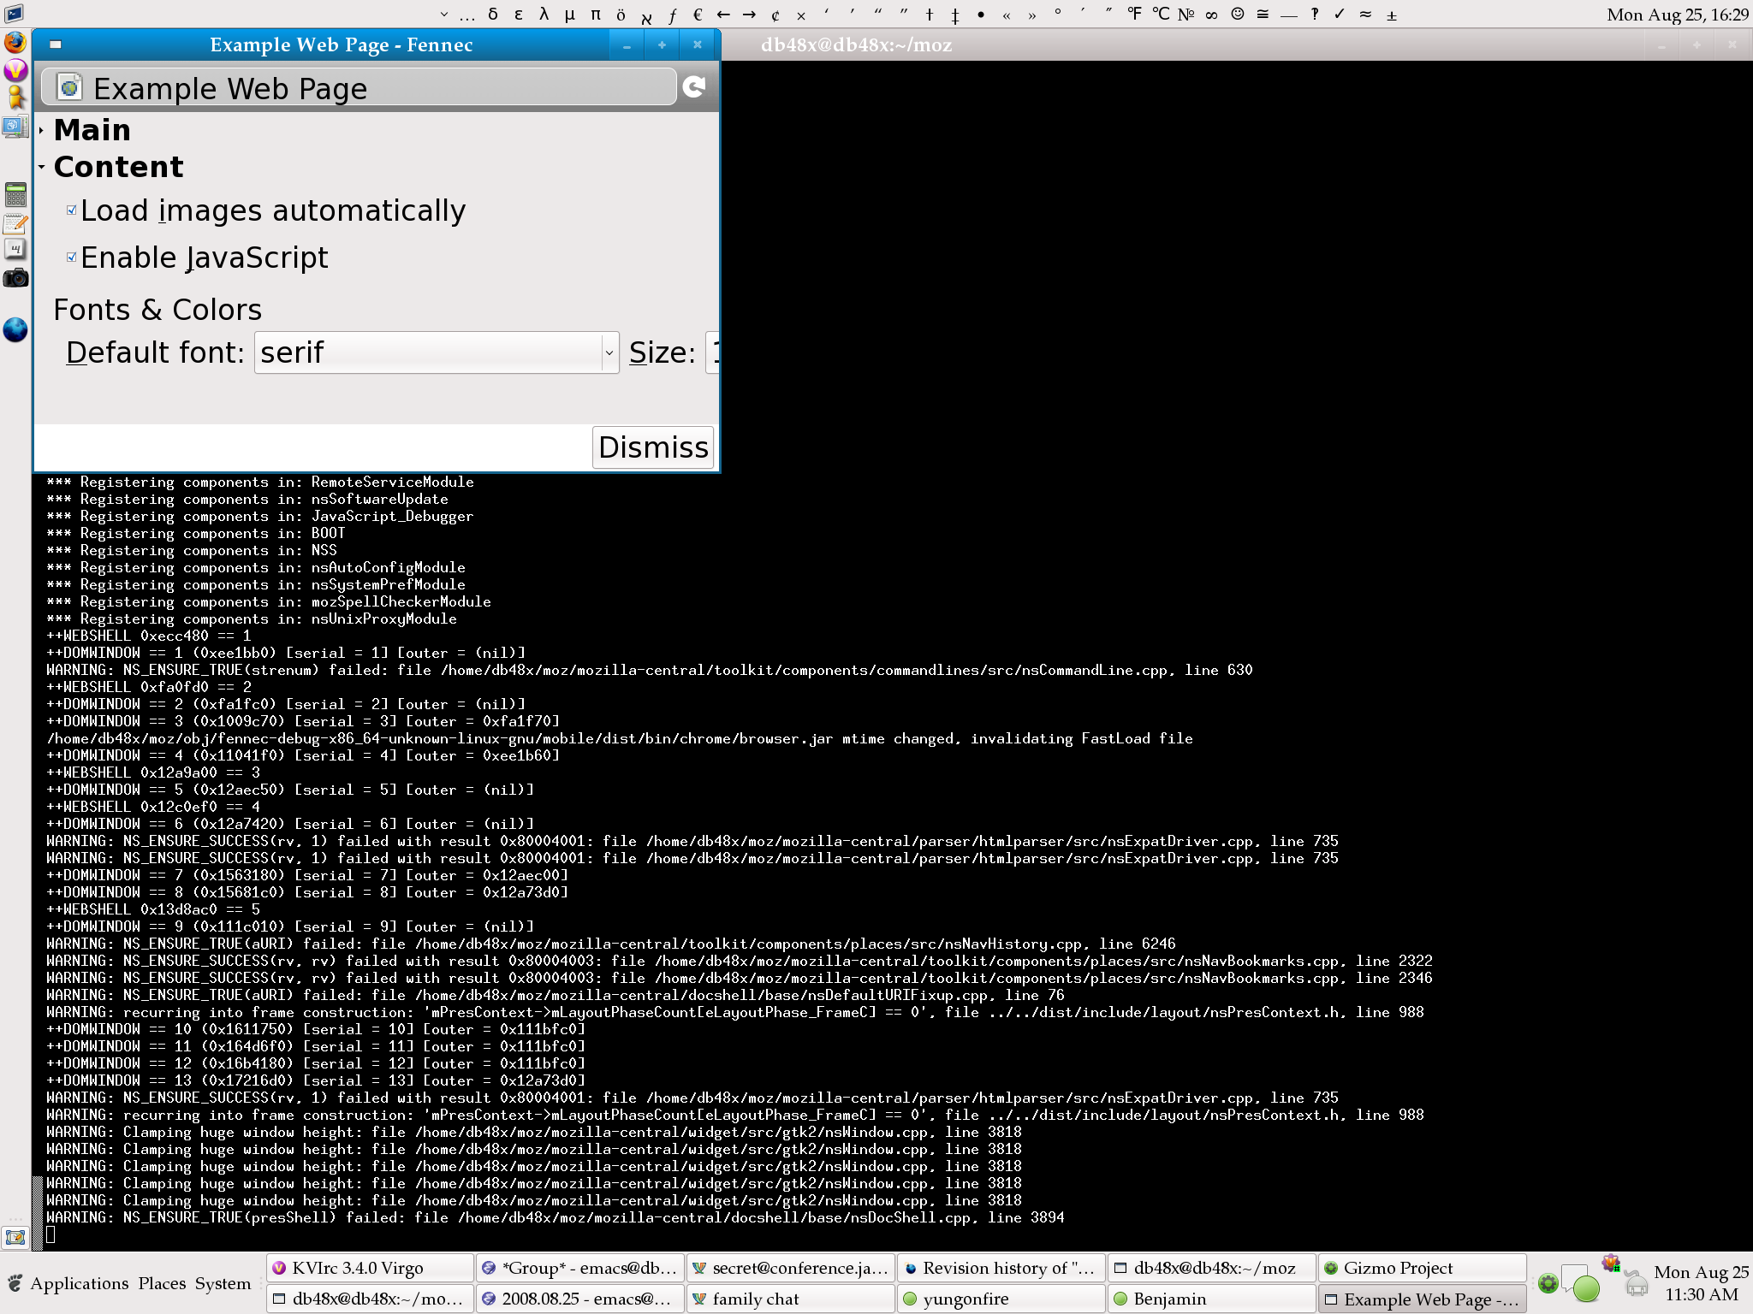Click the green gear tray icon
Screen dimensions: 1753x1314
[x=1548, y=1283]
